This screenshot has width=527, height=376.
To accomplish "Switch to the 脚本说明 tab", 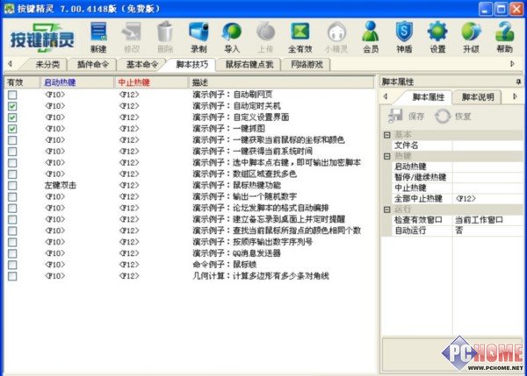I will click(x=482, y=96).
